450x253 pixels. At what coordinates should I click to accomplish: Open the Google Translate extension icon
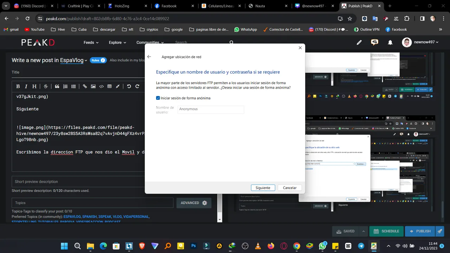375,19
